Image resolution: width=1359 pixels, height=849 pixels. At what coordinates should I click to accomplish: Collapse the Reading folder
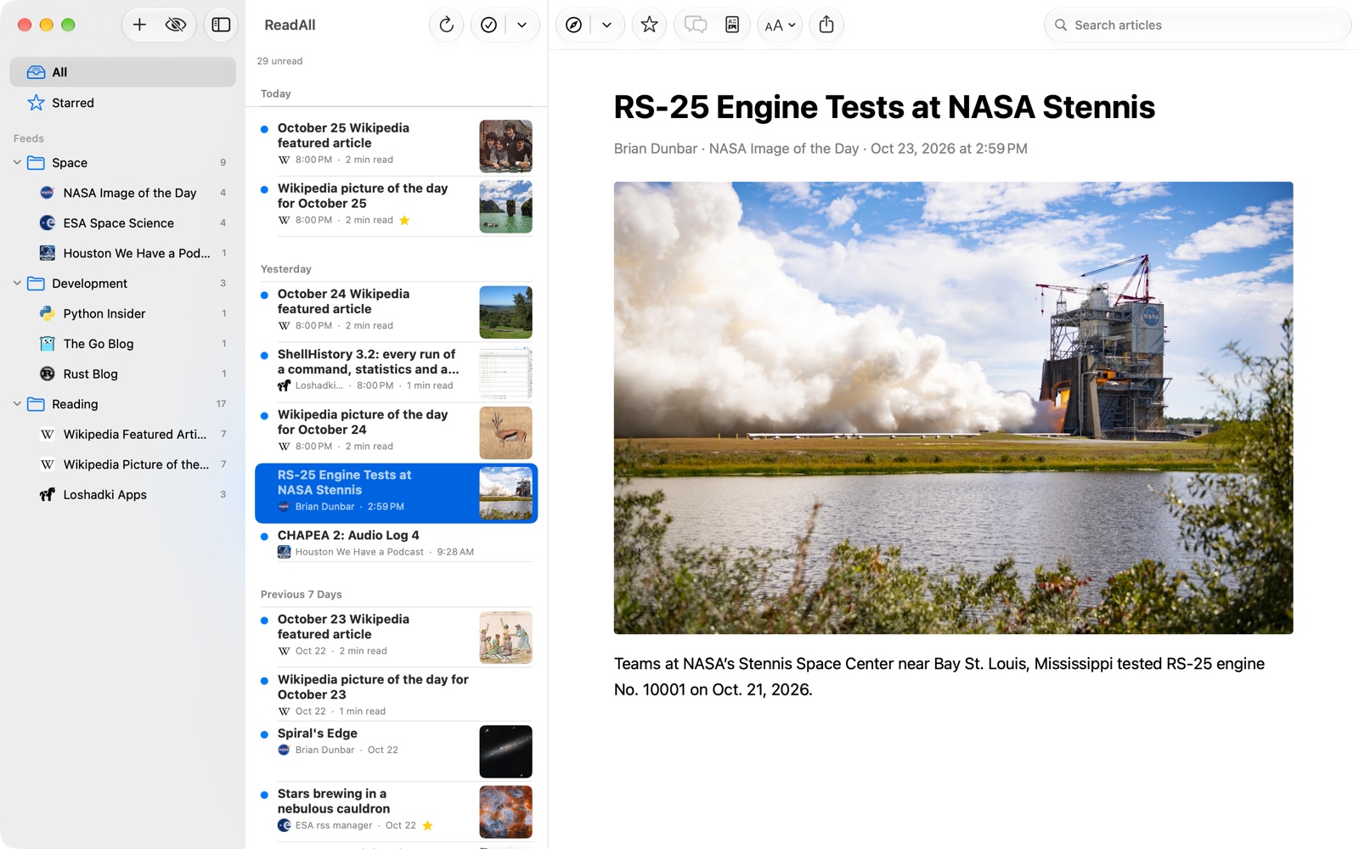pos(17,403)
